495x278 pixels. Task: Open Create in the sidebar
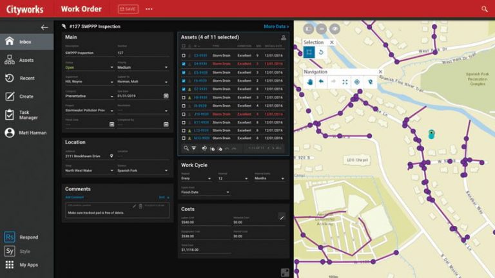click(26, 97)
